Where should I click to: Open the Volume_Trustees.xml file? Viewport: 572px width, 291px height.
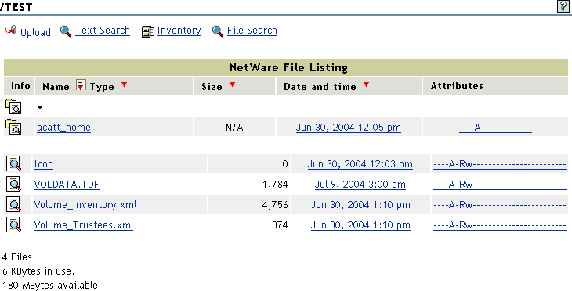(x=84, y=225)
